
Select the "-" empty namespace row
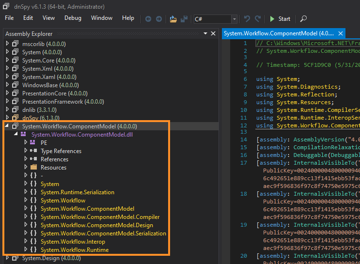[42, 176]
